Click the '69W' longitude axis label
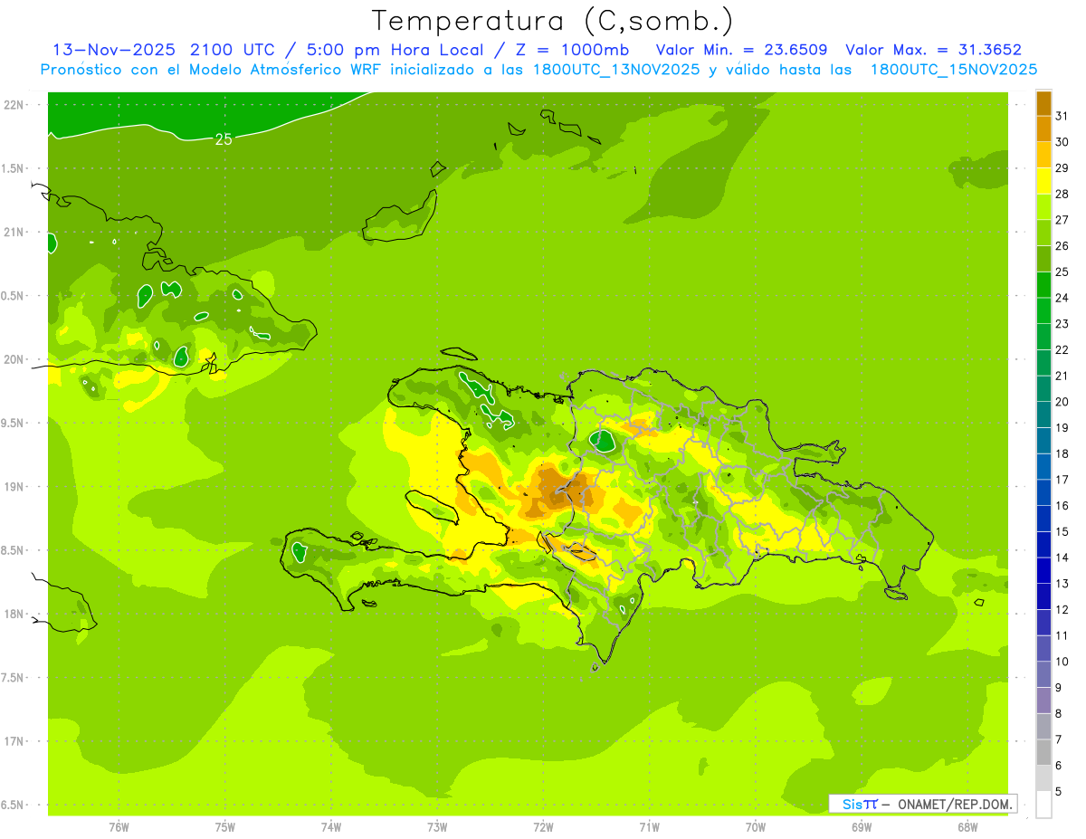The image size is (1086, 839). tap(862, 826)
